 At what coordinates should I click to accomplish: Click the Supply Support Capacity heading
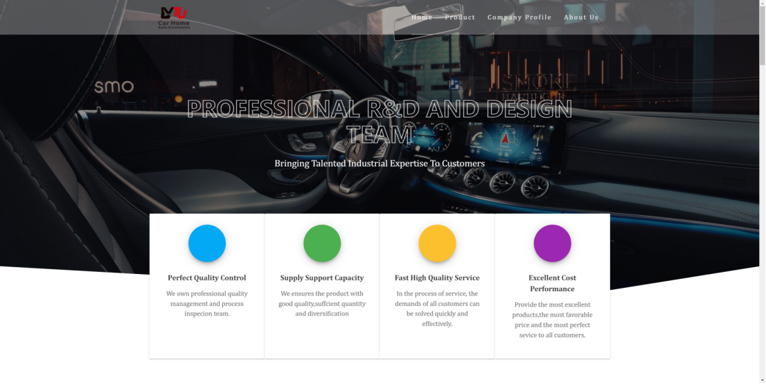point(322,277)
